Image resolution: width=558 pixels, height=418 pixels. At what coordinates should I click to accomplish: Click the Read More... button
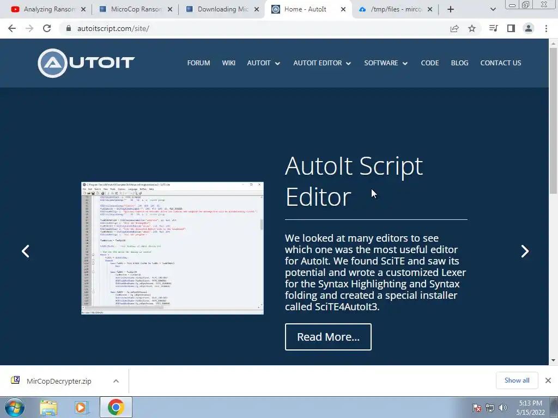pos(328,337)
